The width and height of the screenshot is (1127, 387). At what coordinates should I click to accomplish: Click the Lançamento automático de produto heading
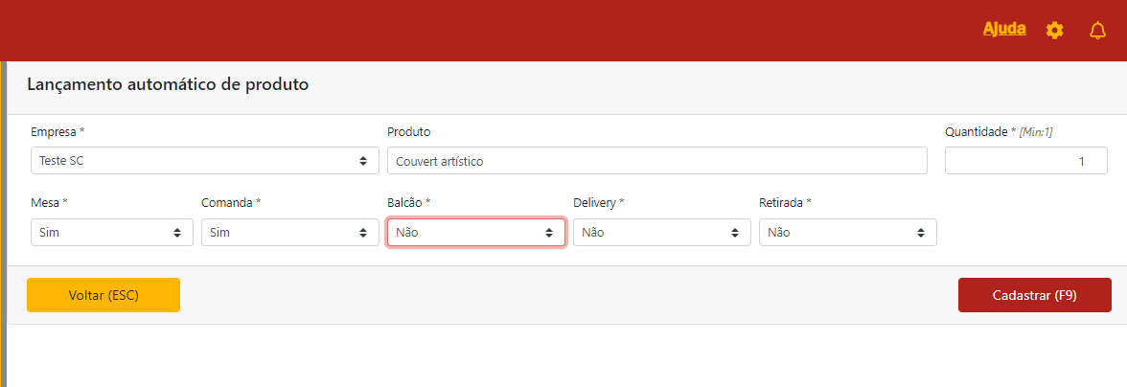[x=168, y=84]
